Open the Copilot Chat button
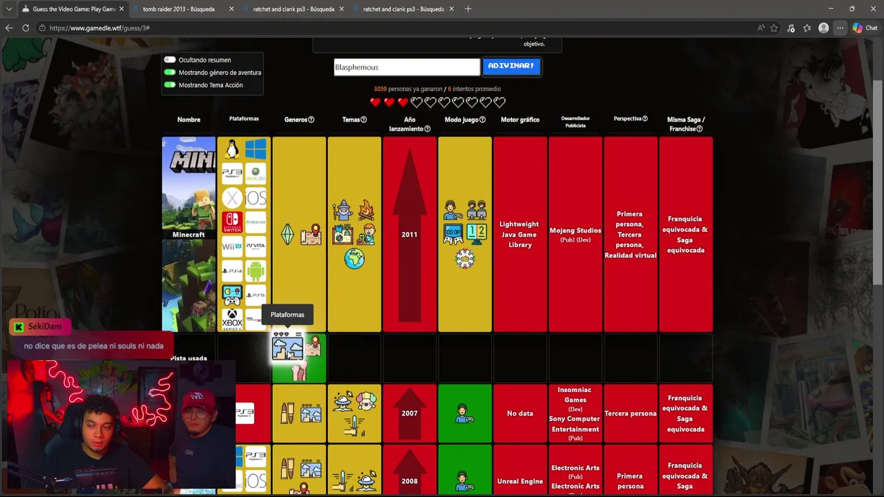The height and width of the screenshot is (497, 884). coord(865,28)
